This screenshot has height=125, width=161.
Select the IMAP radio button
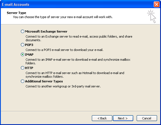point(22,54)
